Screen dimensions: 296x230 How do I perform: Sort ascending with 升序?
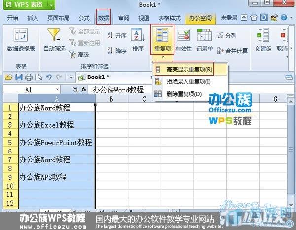[x=117, y=36]
